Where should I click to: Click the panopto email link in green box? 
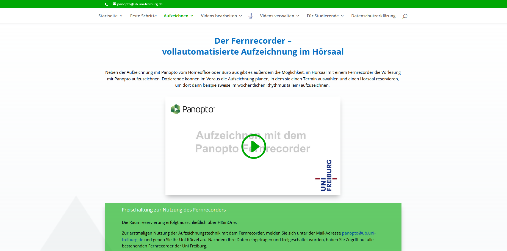(x=359, y=233)
